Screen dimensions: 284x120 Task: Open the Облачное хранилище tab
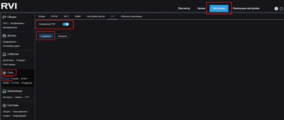pos(131,17)
